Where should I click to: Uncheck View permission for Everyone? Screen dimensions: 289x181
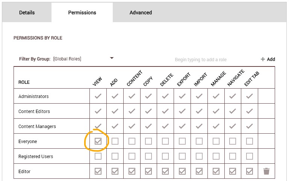98,141
